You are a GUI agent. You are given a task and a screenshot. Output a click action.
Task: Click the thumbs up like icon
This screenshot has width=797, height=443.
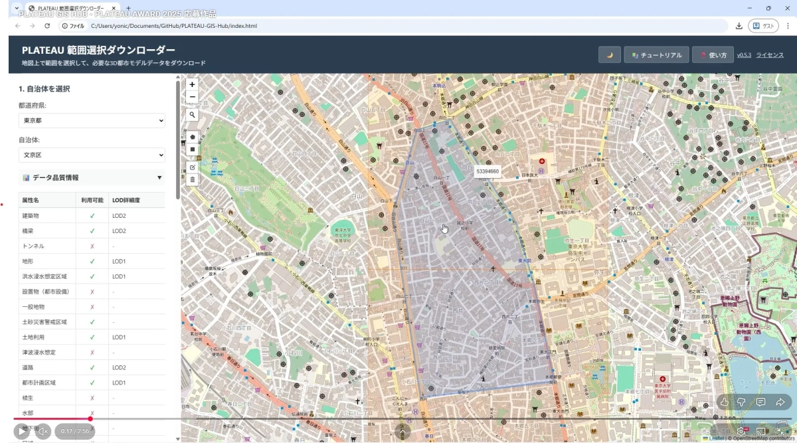724,402
